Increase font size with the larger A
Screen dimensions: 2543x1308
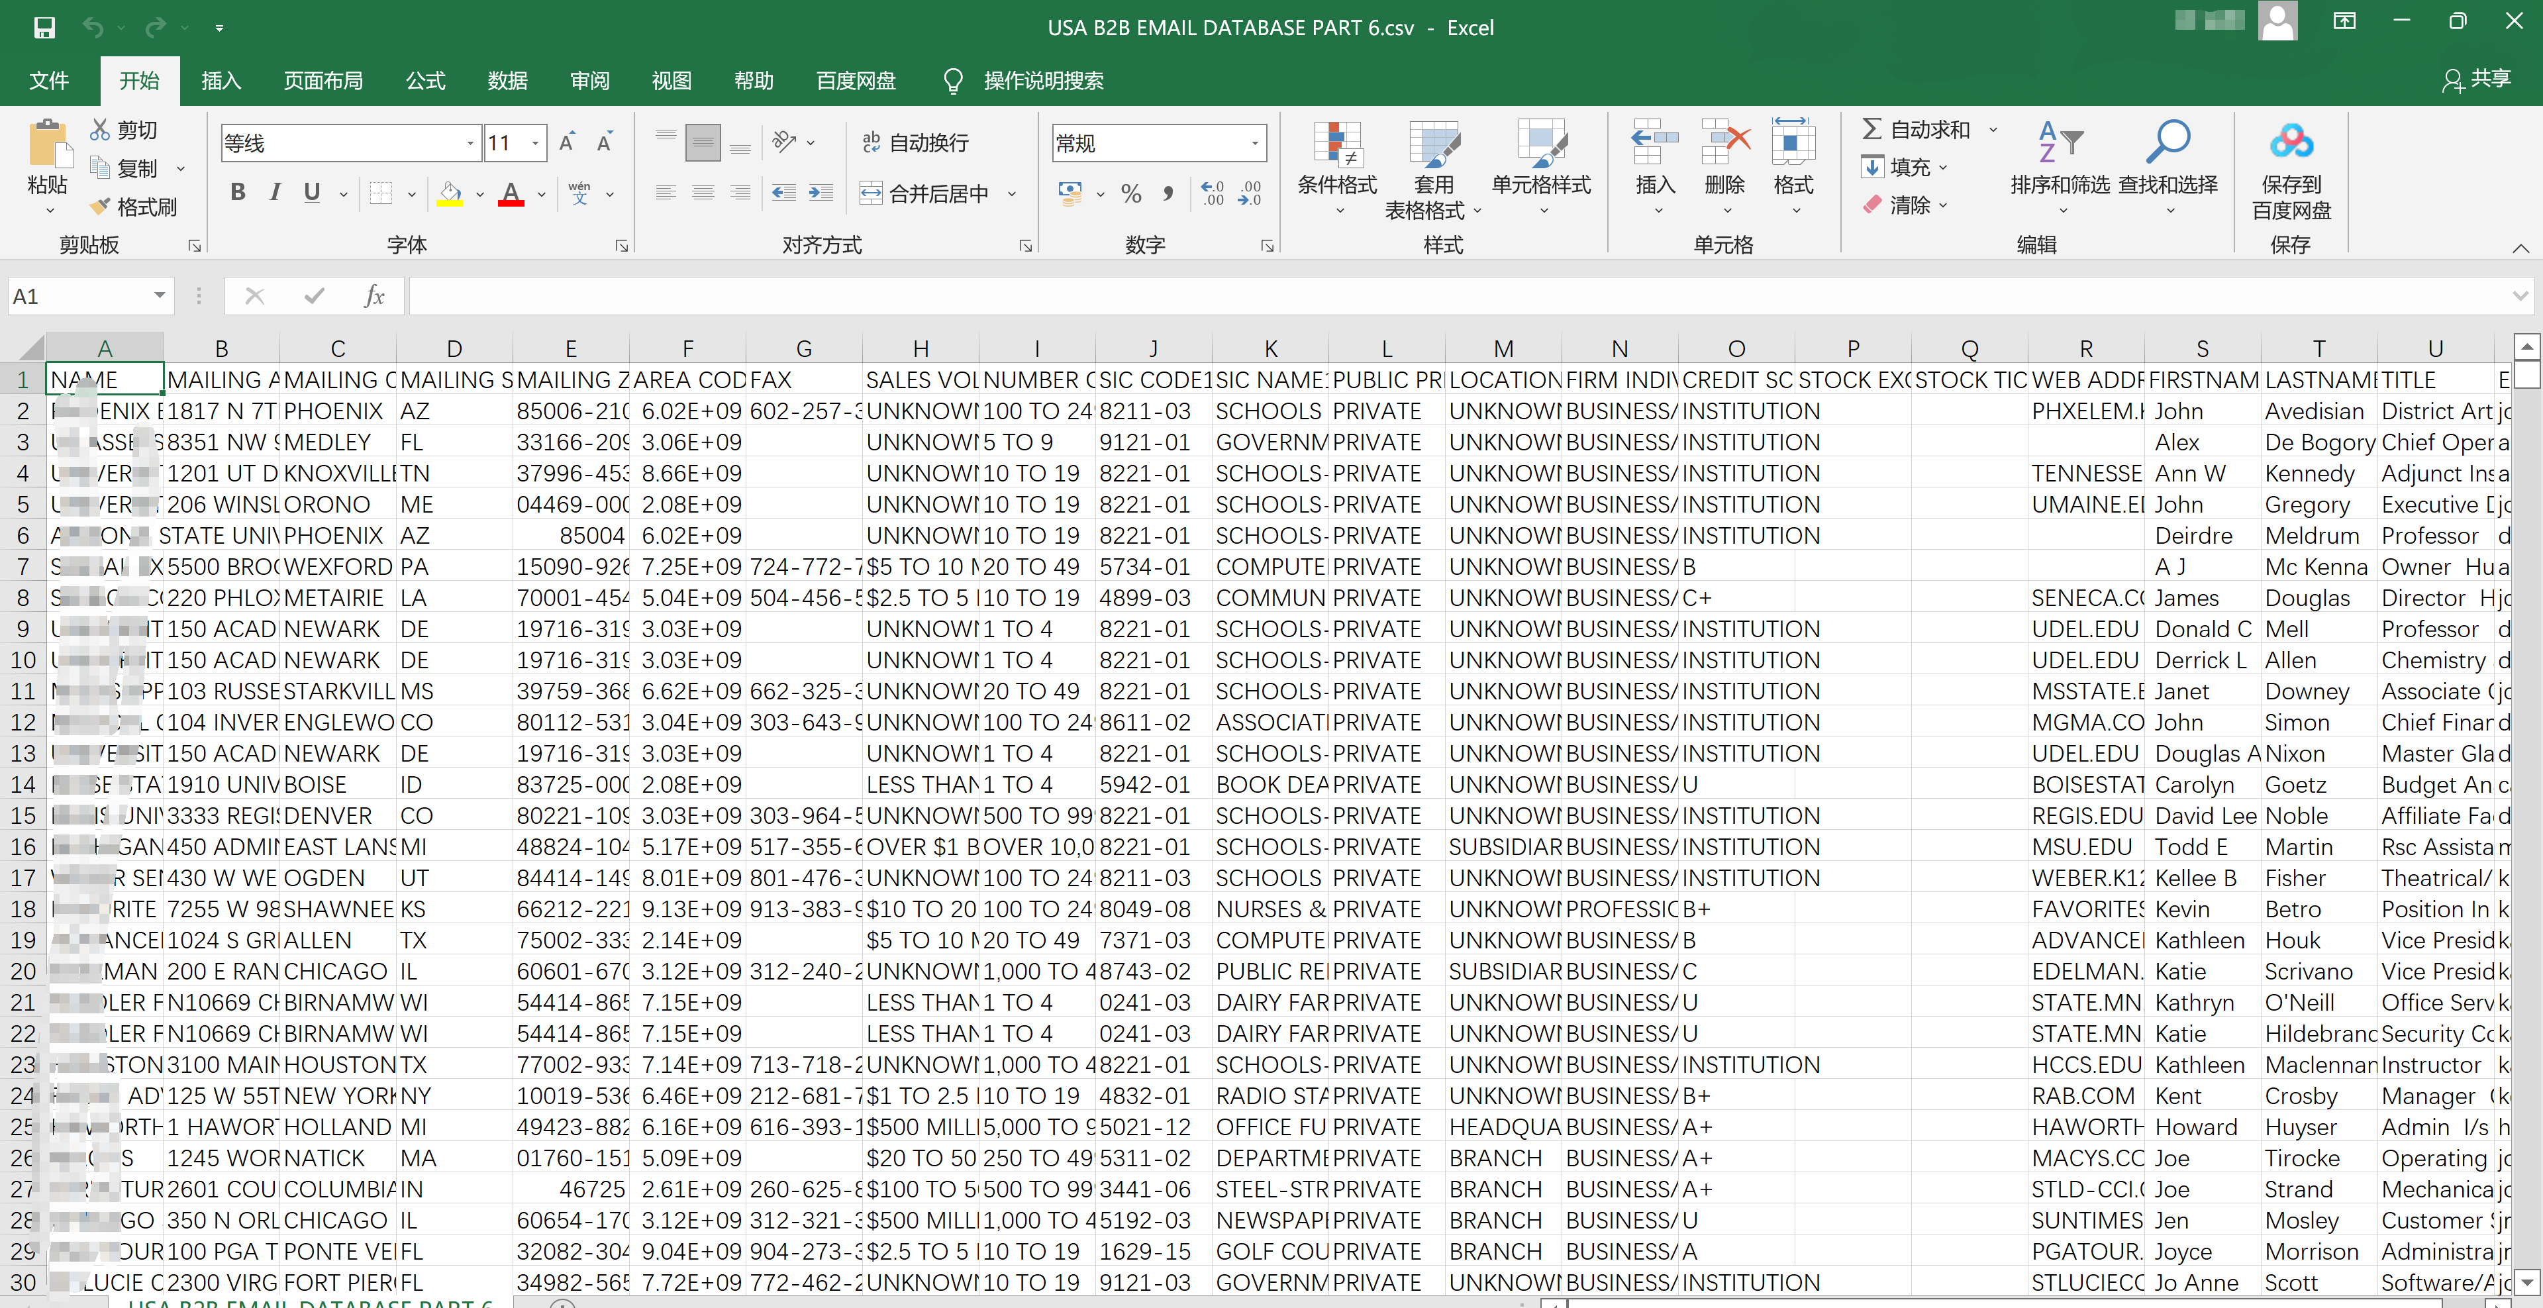pyautogui.click(x=568, y=143)
